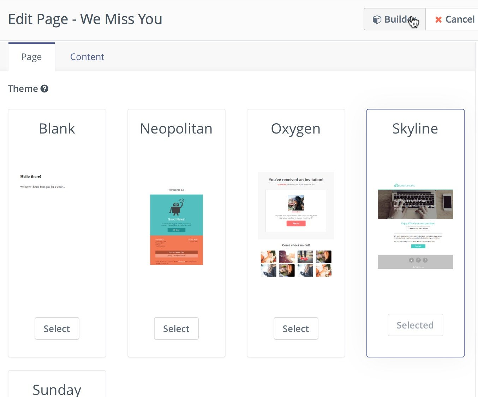Click the Blank theme title
This screenshot has width=478, height=397.
[57, 129]
